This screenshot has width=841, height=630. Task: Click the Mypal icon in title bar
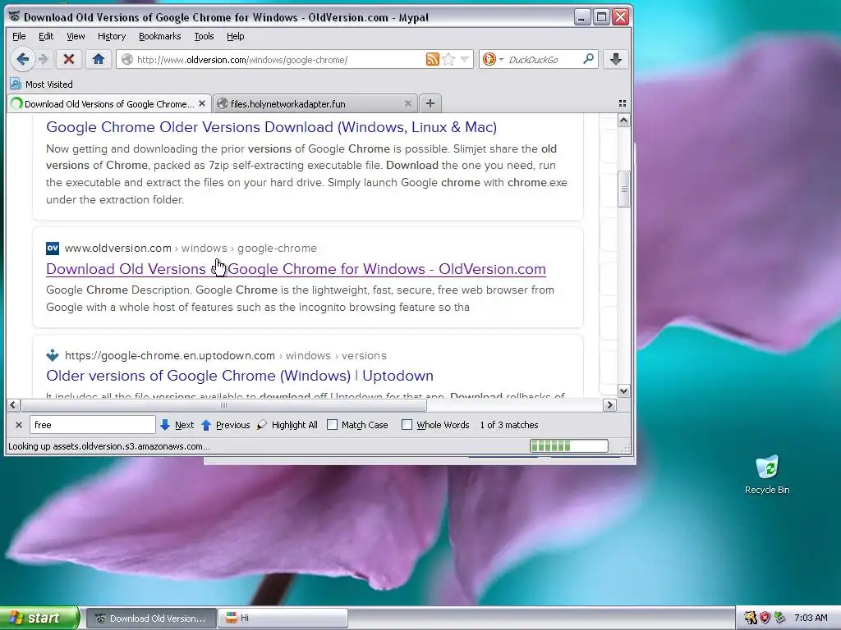click(x=15, y=16)
